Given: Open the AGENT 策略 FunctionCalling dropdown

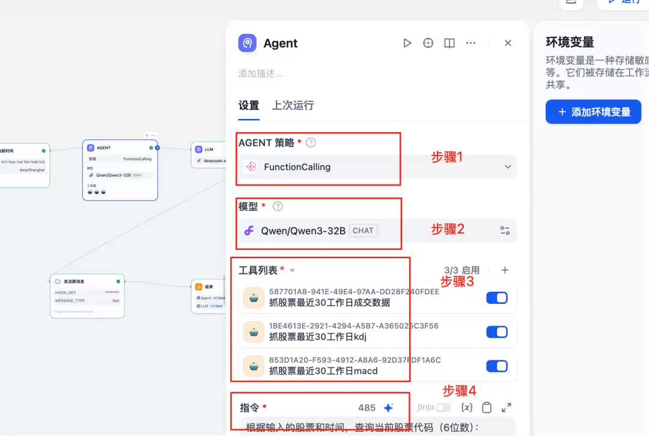Looking at the screenshot, I should 377,167.
